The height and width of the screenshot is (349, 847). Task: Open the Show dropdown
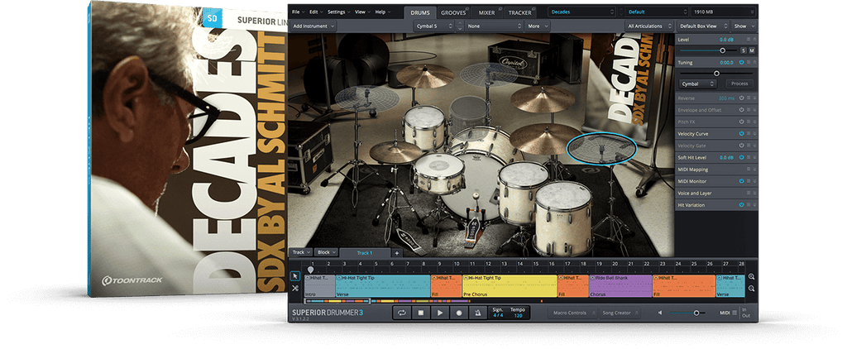(744, 26)
